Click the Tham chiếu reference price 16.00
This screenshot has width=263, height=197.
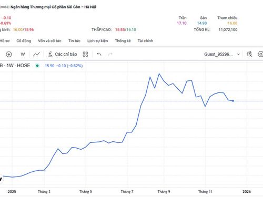click(232, 23)
